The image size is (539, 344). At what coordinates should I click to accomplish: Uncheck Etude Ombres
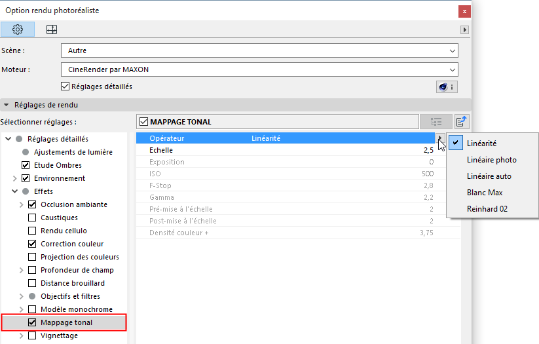[x=26, y=165]
